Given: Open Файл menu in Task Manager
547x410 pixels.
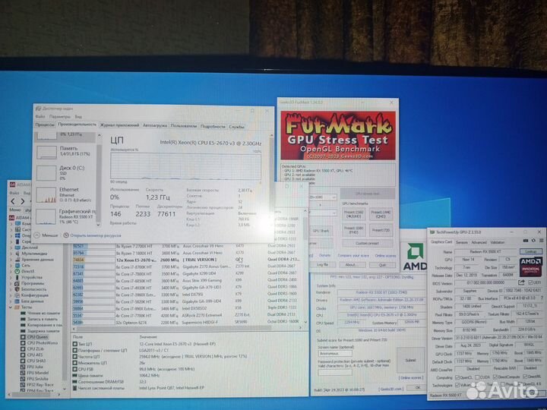Looking at the screenshot, I should [x=40, y=116].
